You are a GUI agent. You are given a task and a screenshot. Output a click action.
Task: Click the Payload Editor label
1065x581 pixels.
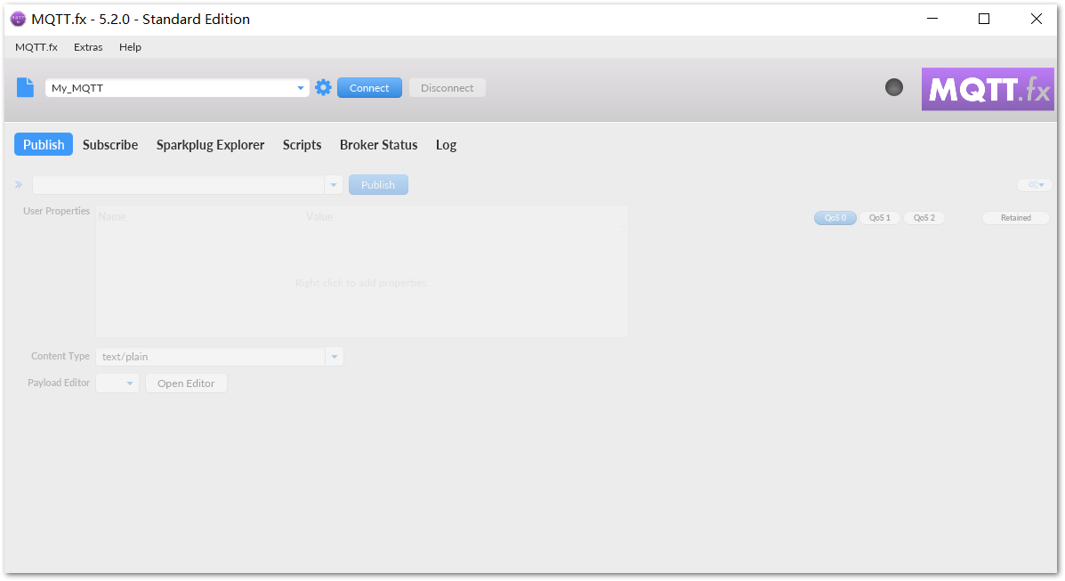(x=59, y=383)
